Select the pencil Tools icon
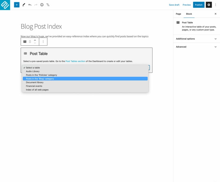Image resolution: width=220 pixels, height=182 pixels. point(24,5)
